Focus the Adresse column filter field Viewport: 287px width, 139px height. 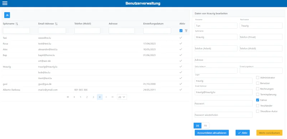point(122,31)
